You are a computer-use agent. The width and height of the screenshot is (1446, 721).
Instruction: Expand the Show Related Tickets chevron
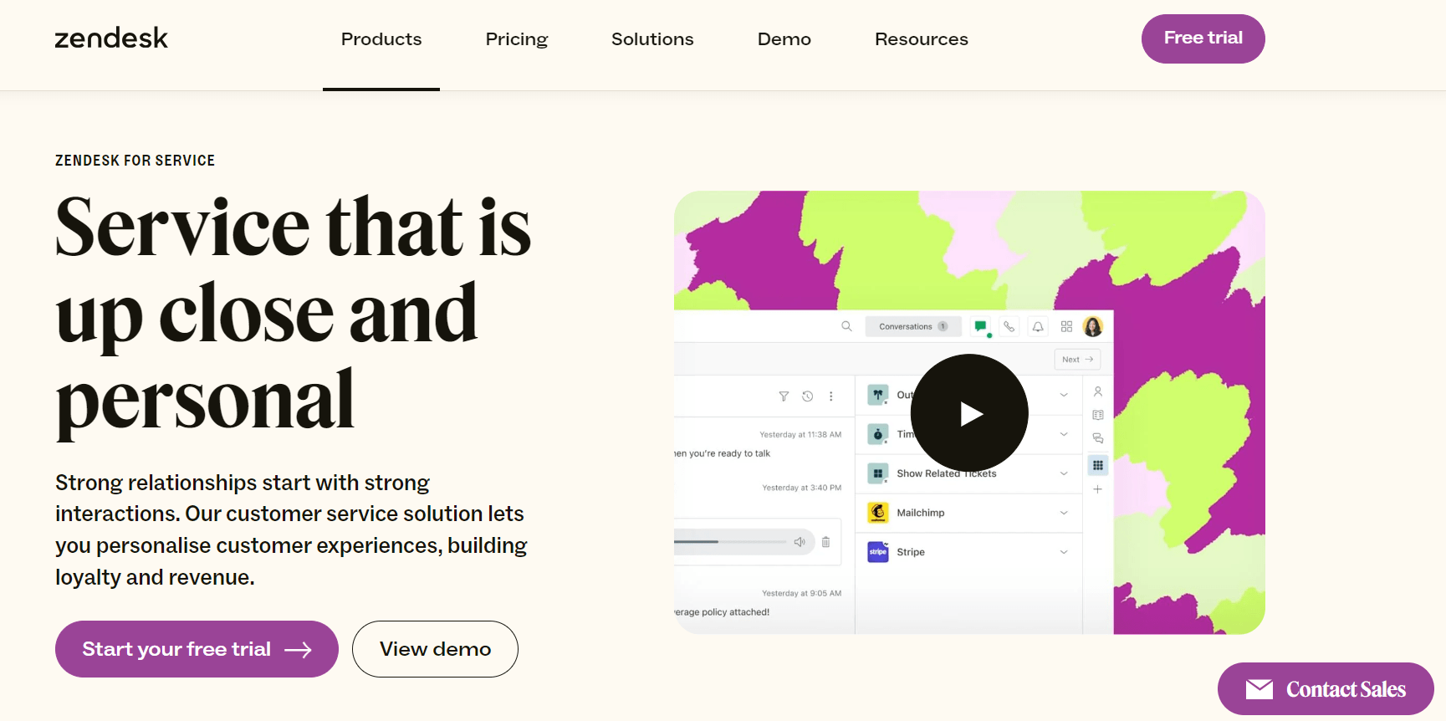(1064, 473)
